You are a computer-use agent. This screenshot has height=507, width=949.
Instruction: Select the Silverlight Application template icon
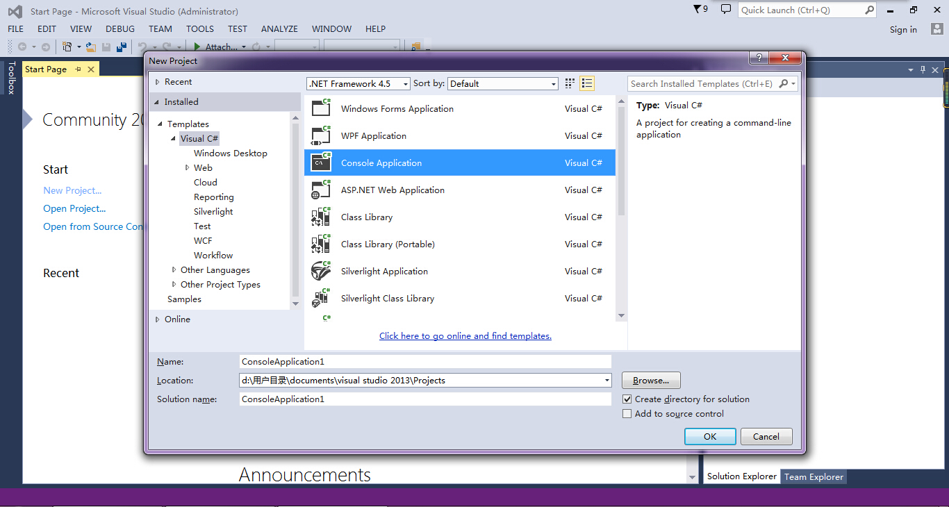(321, 271)
